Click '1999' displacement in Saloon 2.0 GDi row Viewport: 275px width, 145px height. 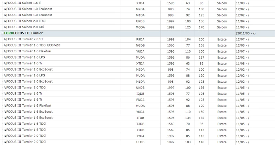coord(170,27)
